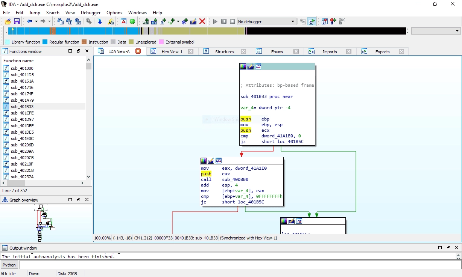Image resolution: width=462 pixels, height=277 pixels.
Task: Open the No debugger selection dropdown
Action: point(267,21)
